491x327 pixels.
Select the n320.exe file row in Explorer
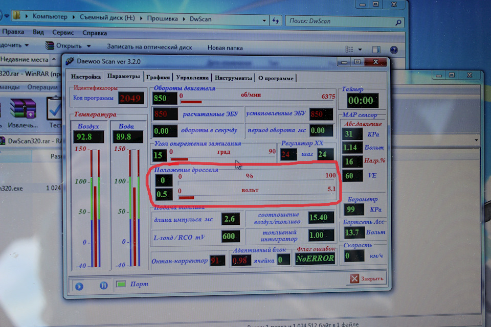[31, 188]
